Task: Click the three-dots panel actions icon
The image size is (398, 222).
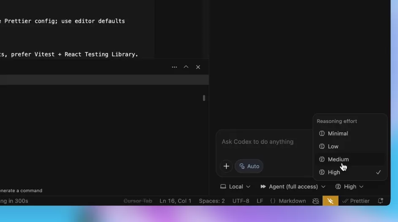Action: coord(174,67)
